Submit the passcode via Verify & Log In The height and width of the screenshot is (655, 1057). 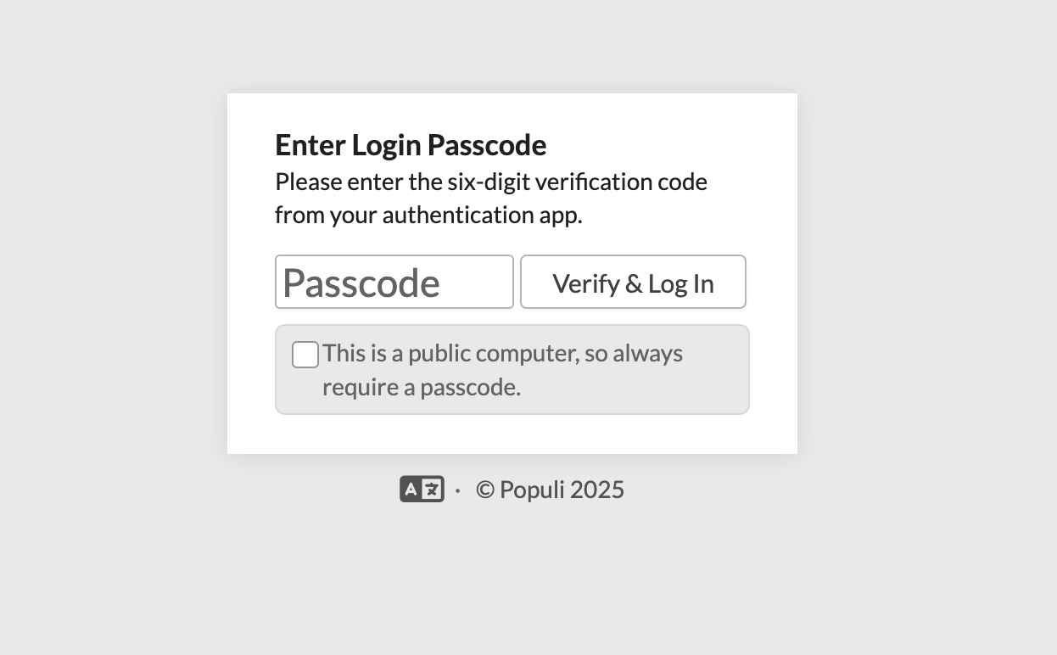pyautogui.click(x=633, y=282)
